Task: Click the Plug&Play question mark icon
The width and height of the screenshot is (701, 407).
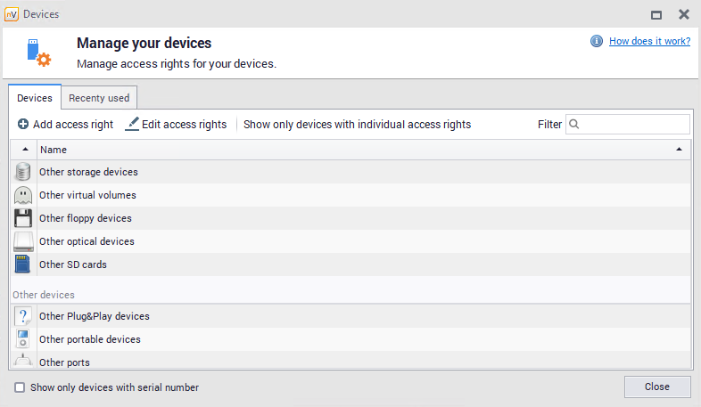Action: (x=23, y=316)
